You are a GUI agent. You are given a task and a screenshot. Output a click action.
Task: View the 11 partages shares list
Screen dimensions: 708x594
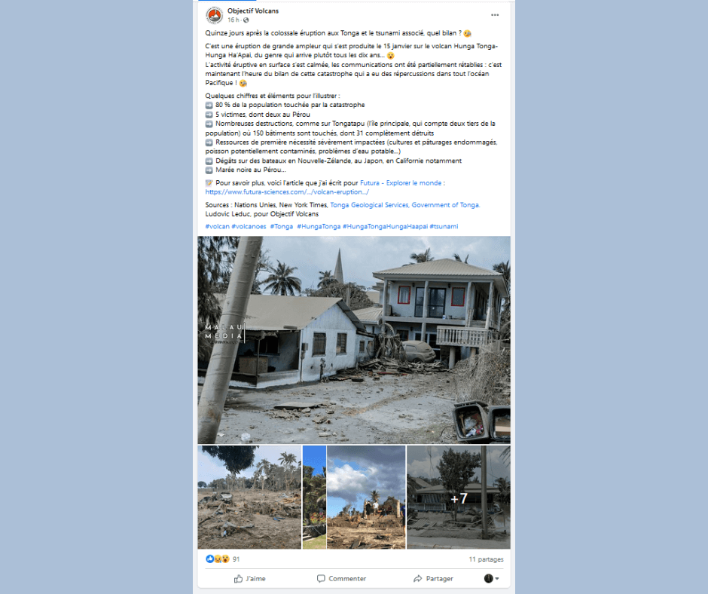pyautogui.click(x=486, y=559)
